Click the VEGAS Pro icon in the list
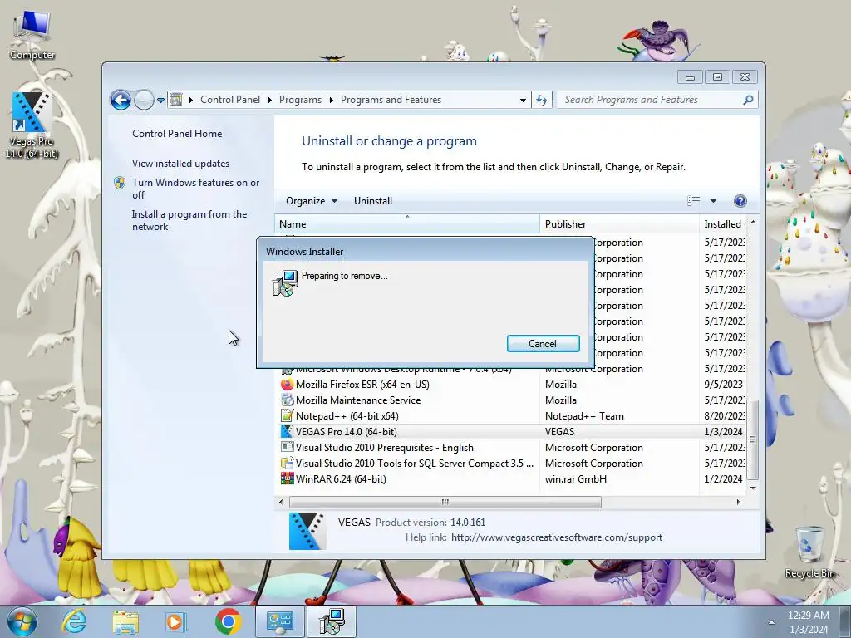 coord(287,432)
